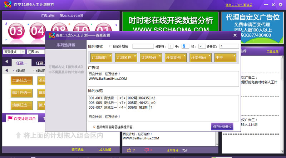The height and width of the screenshot is (158, 286).
Task: Click the thumbs-down dislike icon
Action: tap(147, 150)
